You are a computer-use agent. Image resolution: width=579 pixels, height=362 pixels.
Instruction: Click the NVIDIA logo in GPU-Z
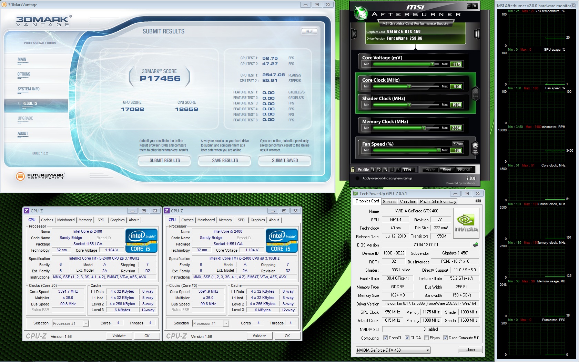(466, 223)
